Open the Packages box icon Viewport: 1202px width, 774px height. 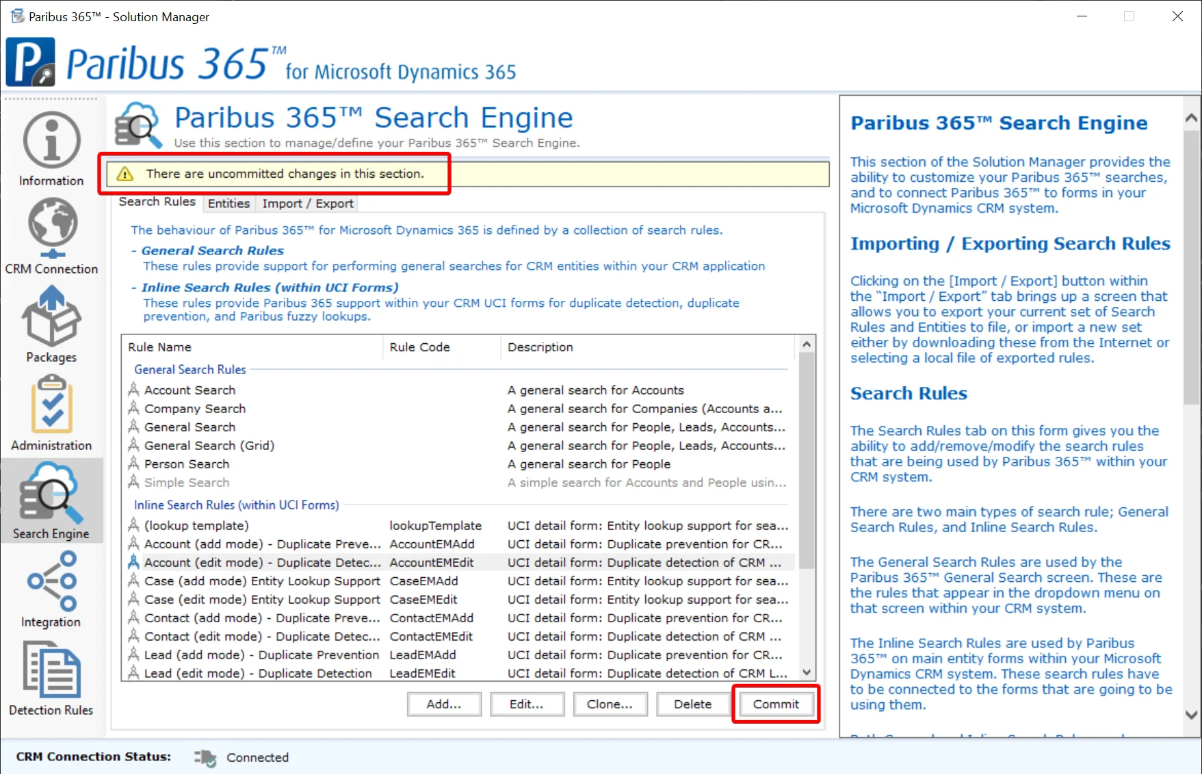coord(51,316)
